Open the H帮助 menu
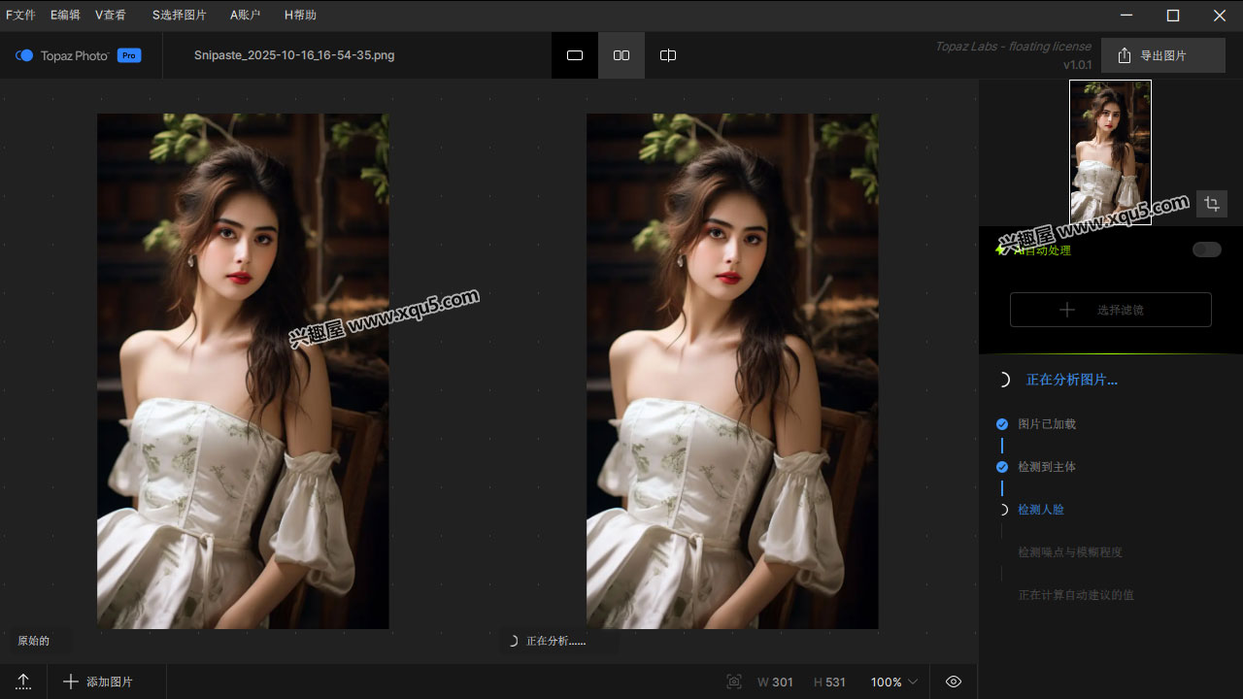This screenshot has width=1243, height=699. tap(300, 15)
